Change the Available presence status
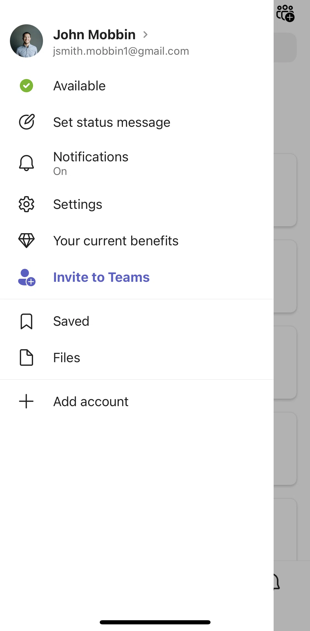Image resolution: width=310 pixels, height=631 pixels. coord(79,86)
